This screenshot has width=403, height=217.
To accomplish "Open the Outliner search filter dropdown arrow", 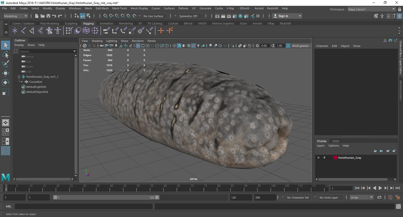I will pyautogui.click(x=75, y=51).
